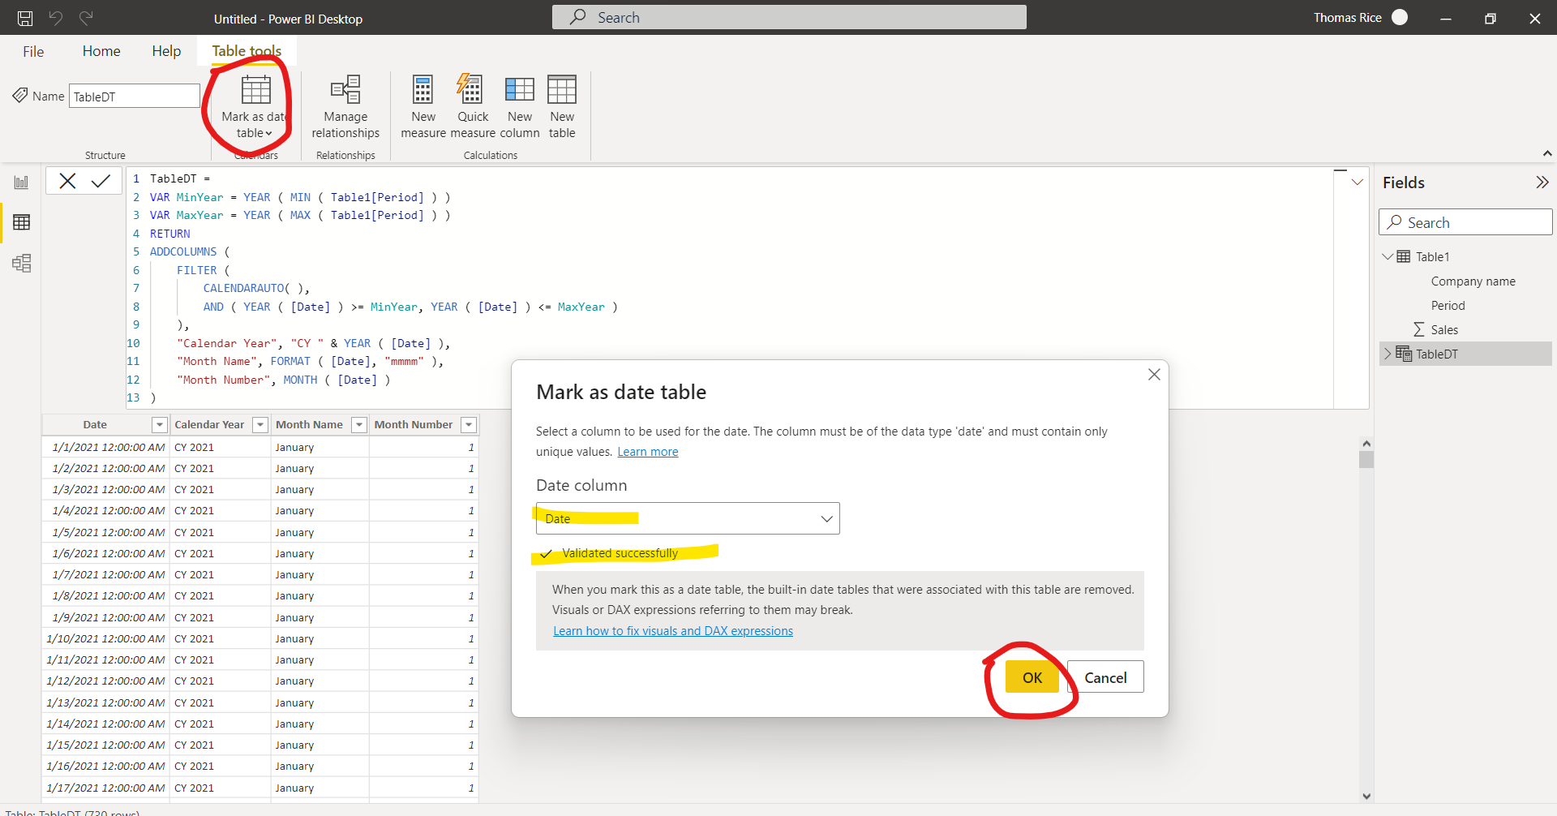Open Month Number column filter arrow
Viewport: 1557px width, 816px height.
(468, 425)
